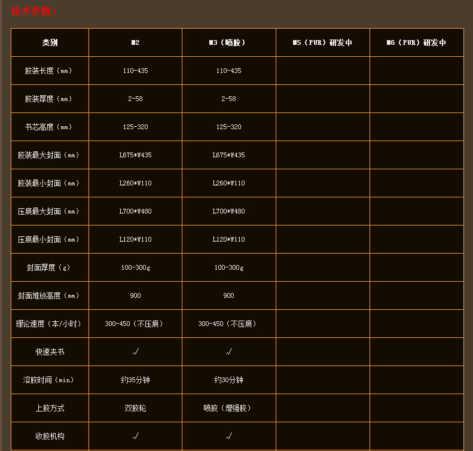Select 900 stacking height in M3 column
The width and height of the screenshot is (473, 451).
[228, 295]
